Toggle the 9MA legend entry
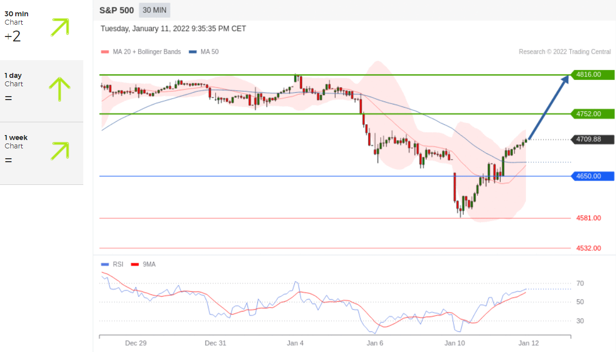The image size is (616, 352). coord(143,264)
